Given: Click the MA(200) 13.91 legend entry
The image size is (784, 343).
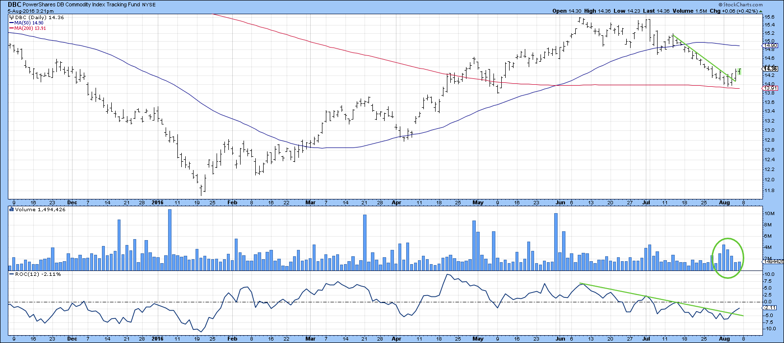Looking at the screenshot, I should pos(30,28).
